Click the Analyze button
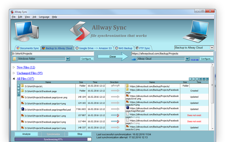Image resolution: width=225 pixels, height=142 pixels. click(26, 134)
